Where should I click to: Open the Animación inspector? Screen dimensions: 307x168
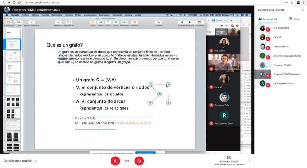pyautogui.click(x=190, y=22)
